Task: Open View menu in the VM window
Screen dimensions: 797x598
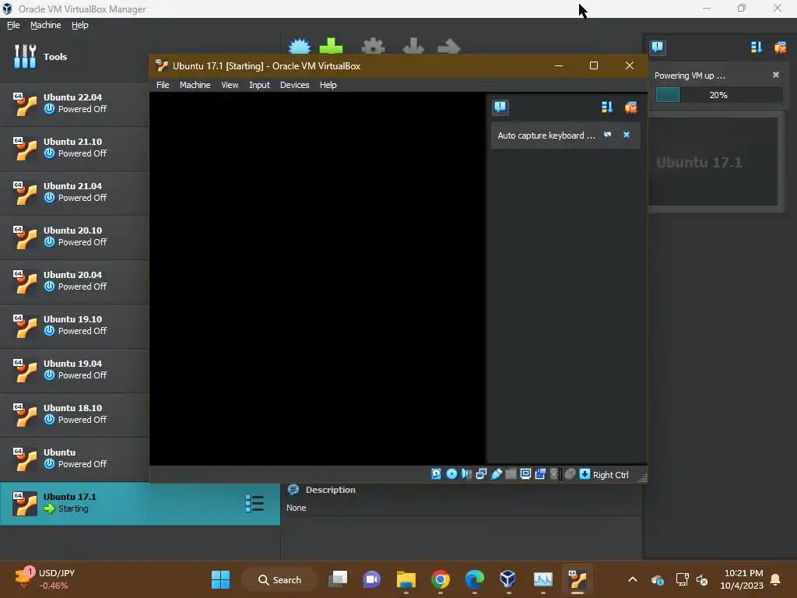Action: 230,85
